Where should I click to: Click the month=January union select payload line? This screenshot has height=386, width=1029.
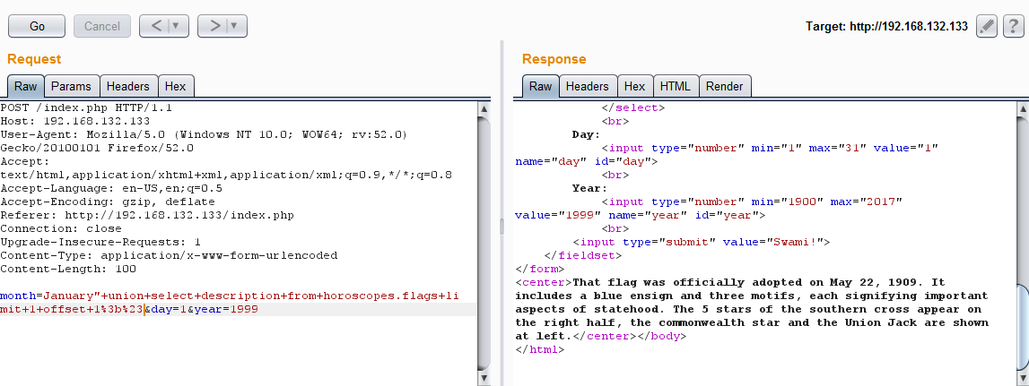[x=230, y=296]
